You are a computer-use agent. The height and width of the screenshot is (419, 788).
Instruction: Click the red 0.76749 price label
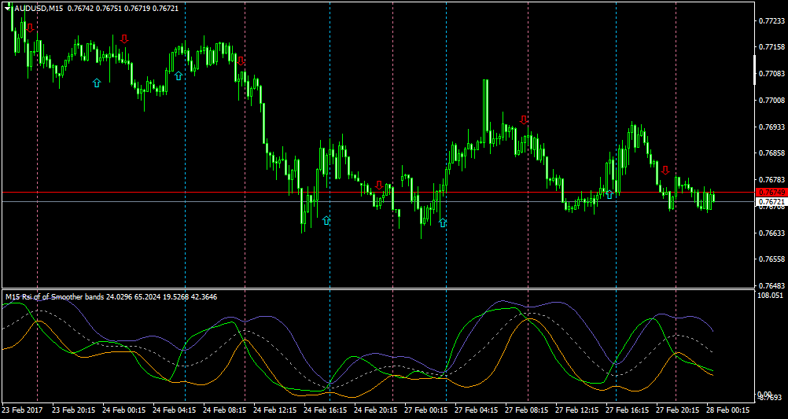(x=769, y=193)
